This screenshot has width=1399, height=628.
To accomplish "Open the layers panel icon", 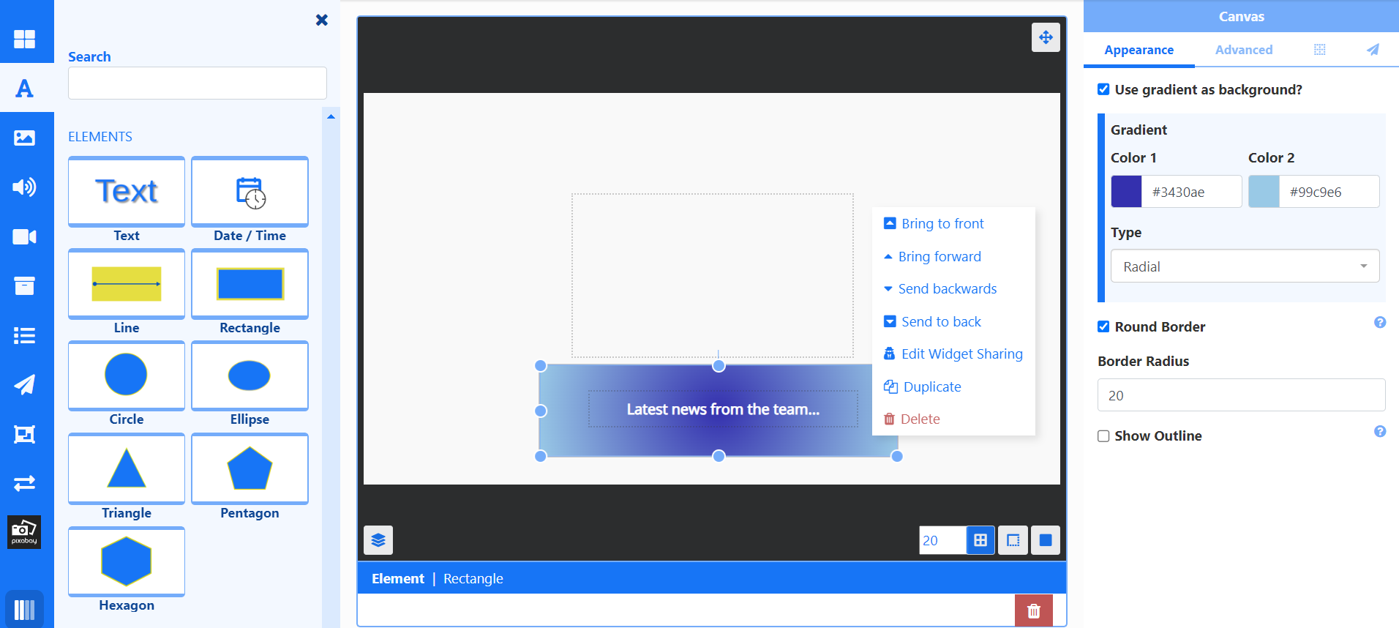I will [378, 540].
